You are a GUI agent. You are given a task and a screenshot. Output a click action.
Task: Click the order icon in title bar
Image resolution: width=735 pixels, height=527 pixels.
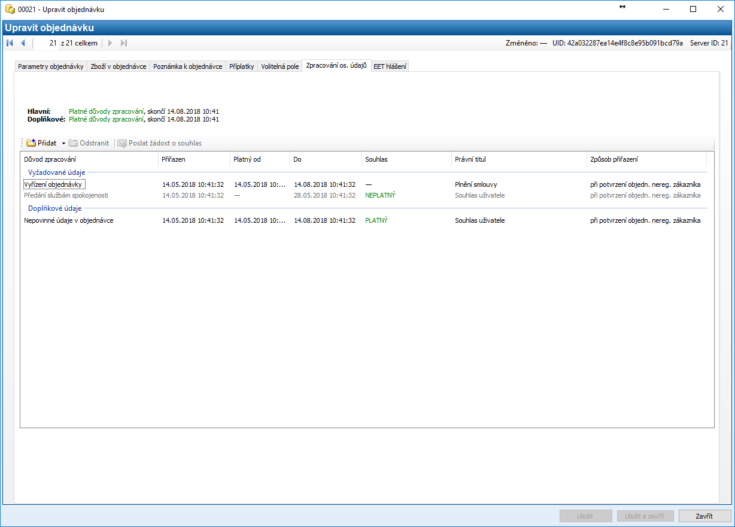point(10,9)
